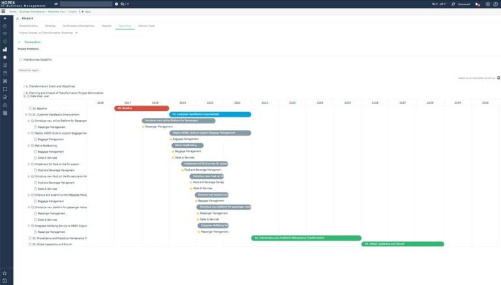Open the favorites star in sidebar

pos(5,273)
